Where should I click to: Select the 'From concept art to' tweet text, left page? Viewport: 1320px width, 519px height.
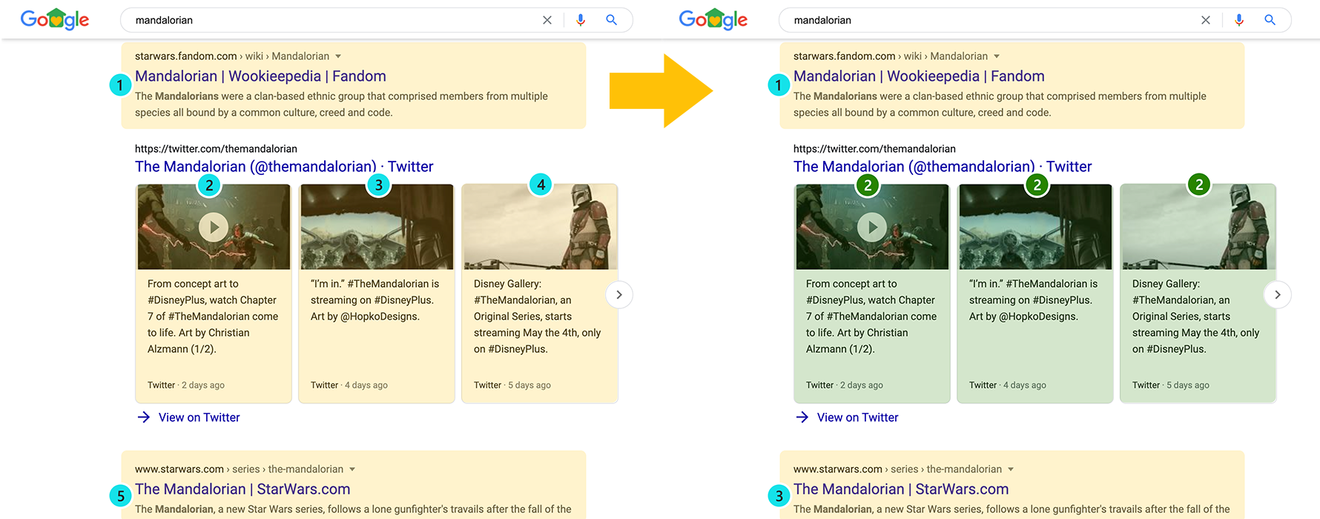(x=213, y=317)
